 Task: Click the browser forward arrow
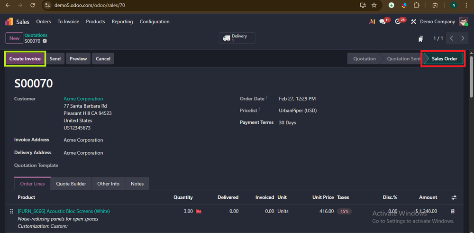20,5
